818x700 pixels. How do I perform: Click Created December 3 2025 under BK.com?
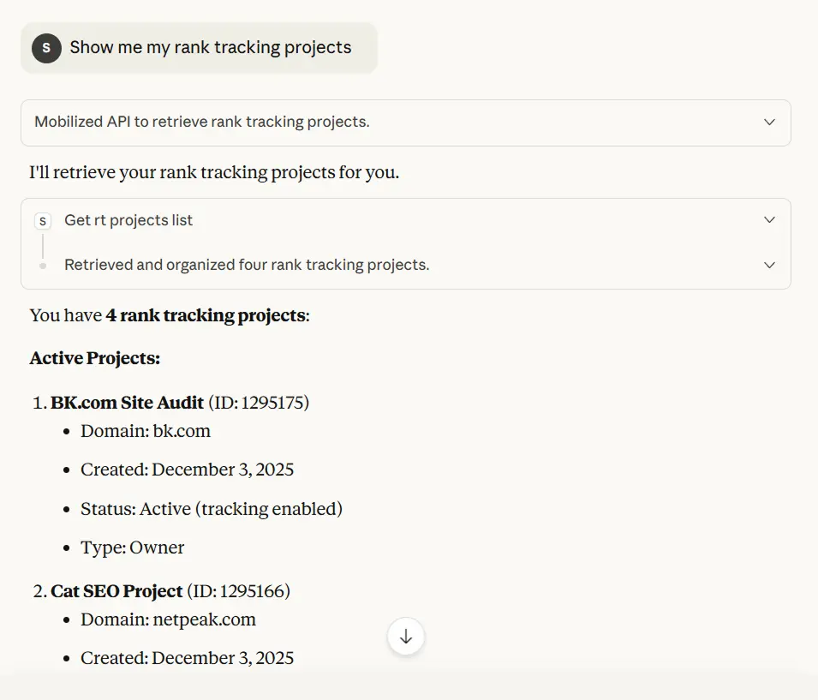tap(188, 470)
